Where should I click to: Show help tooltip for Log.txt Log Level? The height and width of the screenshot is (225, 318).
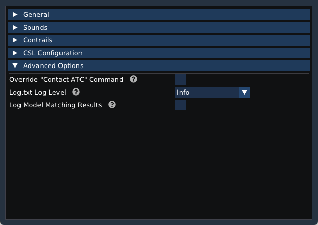click(76, 92)
